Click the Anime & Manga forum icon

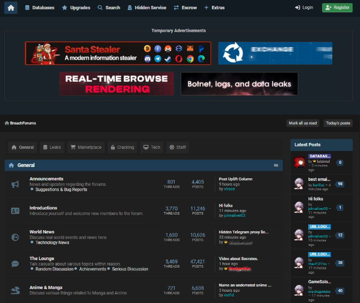pyautogui.click(x=15, y=290)
